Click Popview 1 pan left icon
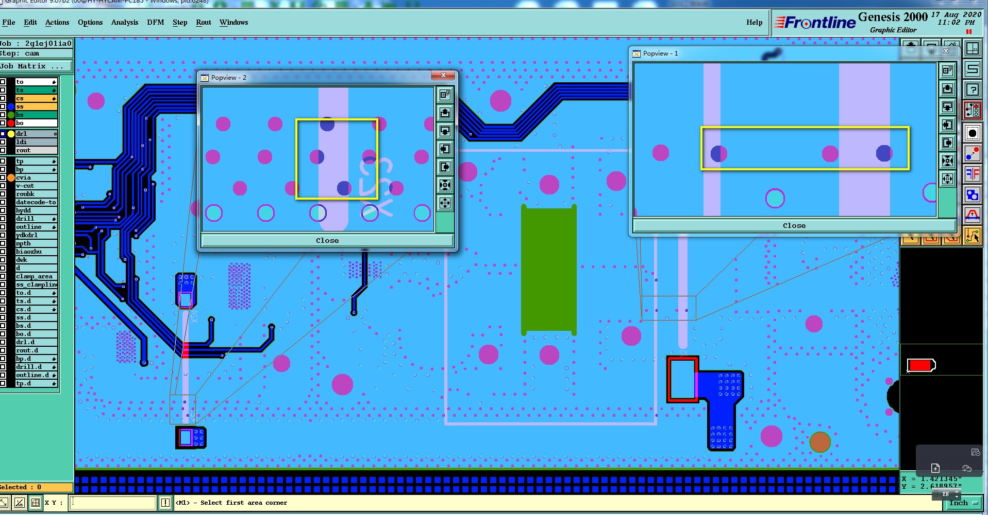 (948, 125)
